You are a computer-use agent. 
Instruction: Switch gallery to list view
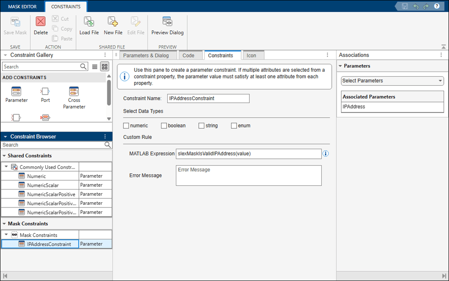(95, 67)
